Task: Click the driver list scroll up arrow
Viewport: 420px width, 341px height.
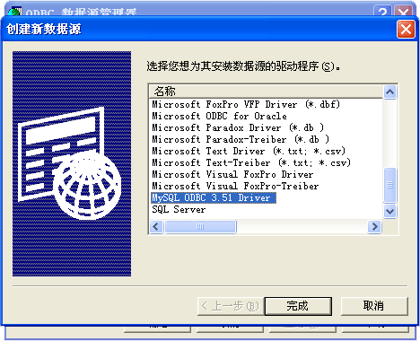Action: pos(389,92)
